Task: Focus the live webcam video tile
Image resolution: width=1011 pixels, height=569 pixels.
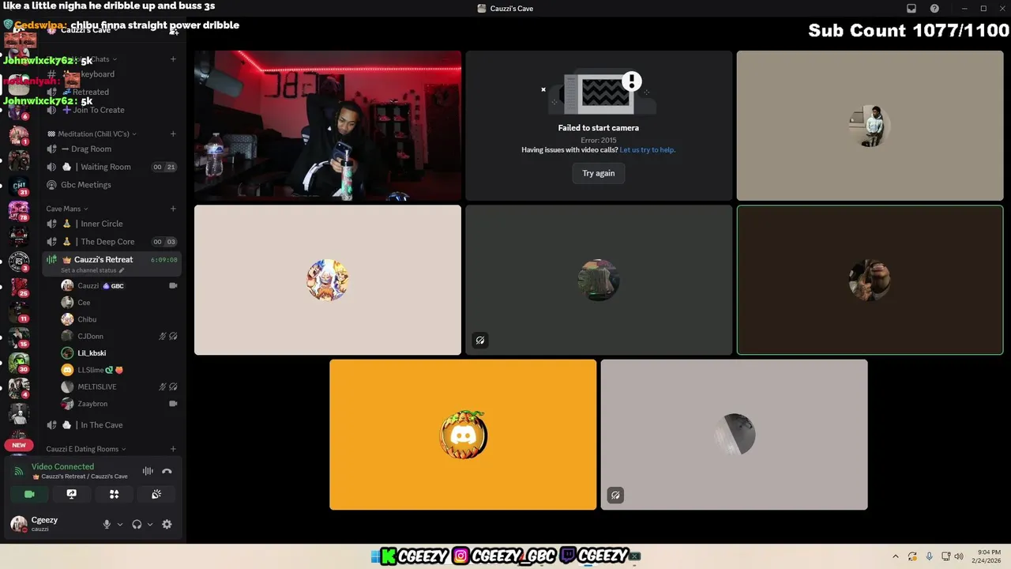Action: (x=328, y=126)
